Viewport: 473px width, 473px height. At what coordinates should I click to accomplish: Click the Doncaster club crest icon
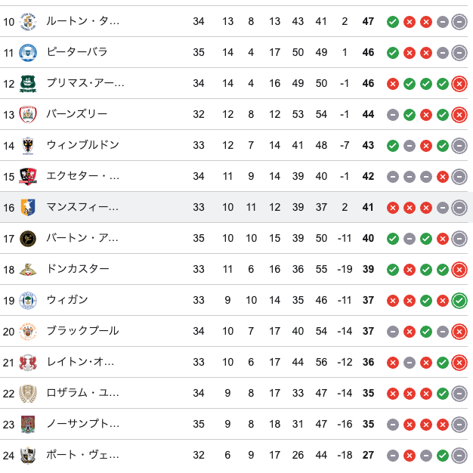coord(28,269)
